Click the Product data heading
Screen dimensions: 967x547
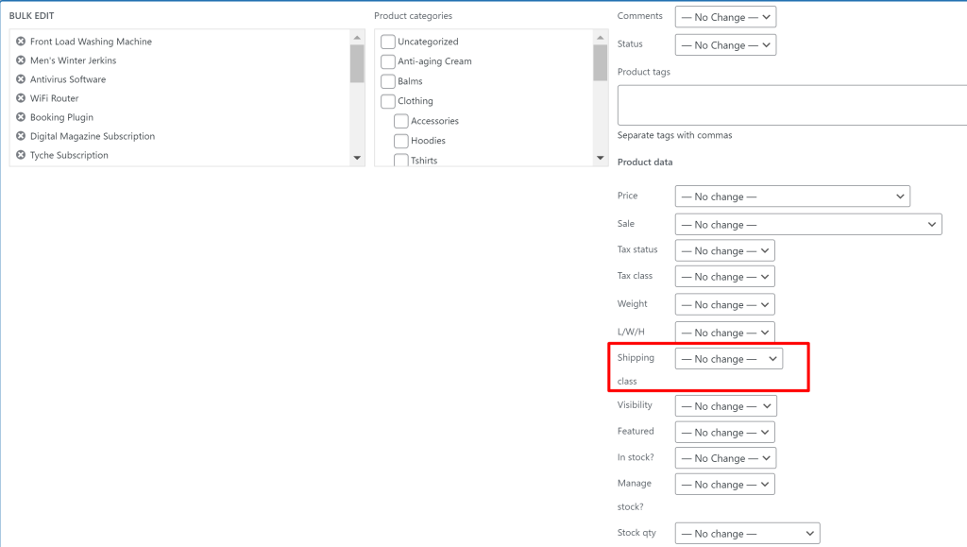coord(645,162)
